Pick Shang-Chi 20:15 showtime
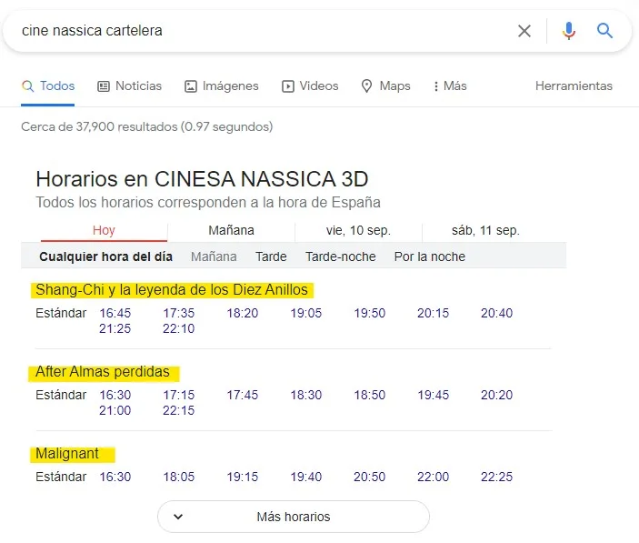Screen dimensions: 639x543 point(433,313)
